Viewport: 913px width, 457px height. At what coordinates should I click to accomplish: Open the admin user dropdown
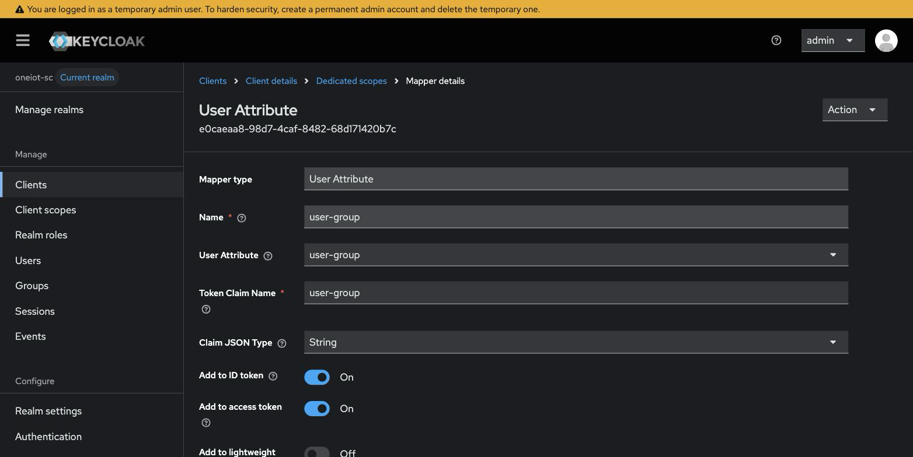coord(832,40)
